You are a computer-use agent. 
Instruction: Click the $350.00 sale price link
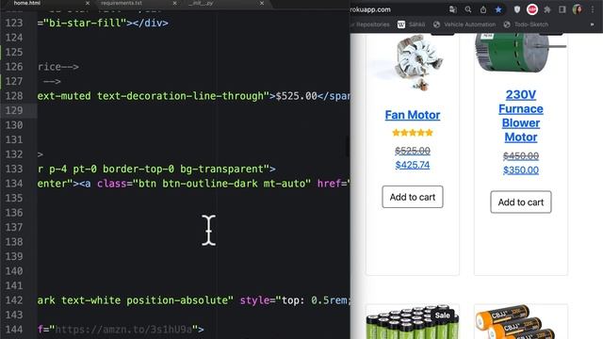coord(521,169)
